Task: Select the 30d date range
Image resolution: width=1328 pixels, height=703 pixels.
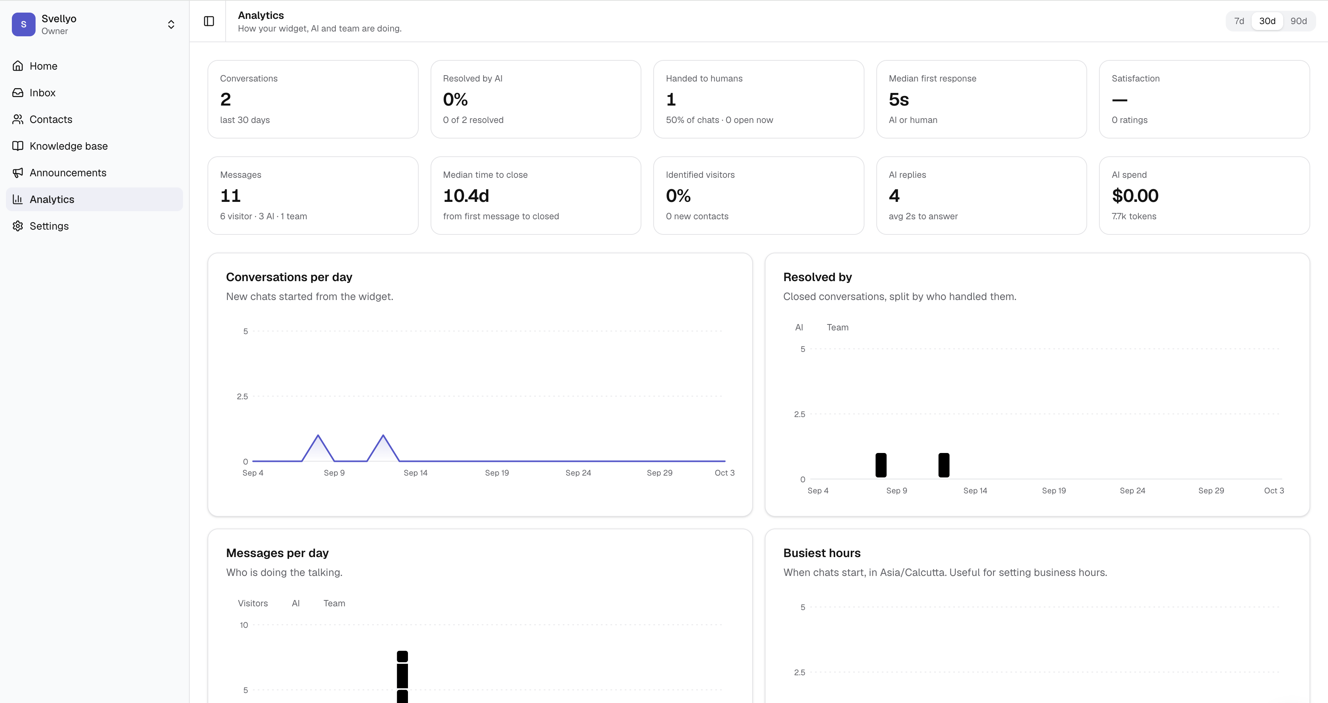Action: 1267,21
